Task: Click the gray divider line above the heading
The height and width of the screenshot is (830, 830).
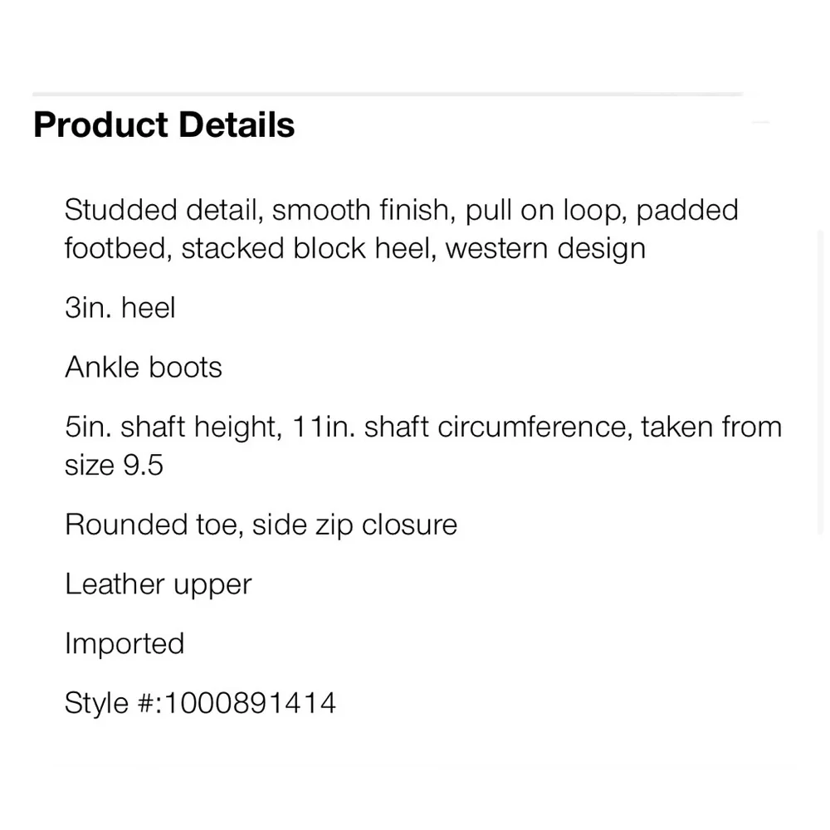Action: coord(388,95)
